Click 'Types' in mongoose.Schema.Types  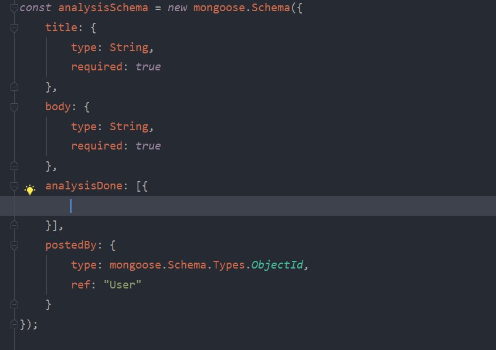(x=229, y=265)
